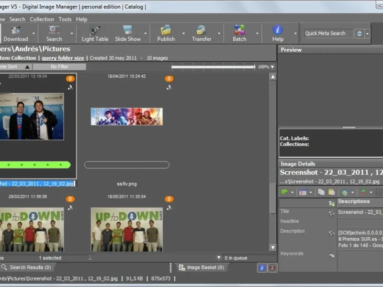
Task: Click the keyword icon beside Keywords field
Action: 331,255
